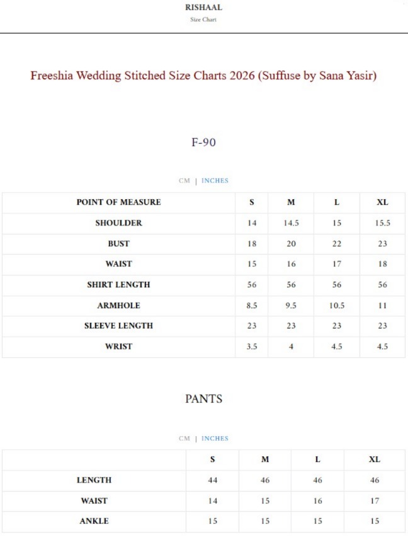Select the F-90 section heading
Viewport: 408px width, 537px height.
pos(203,142)
